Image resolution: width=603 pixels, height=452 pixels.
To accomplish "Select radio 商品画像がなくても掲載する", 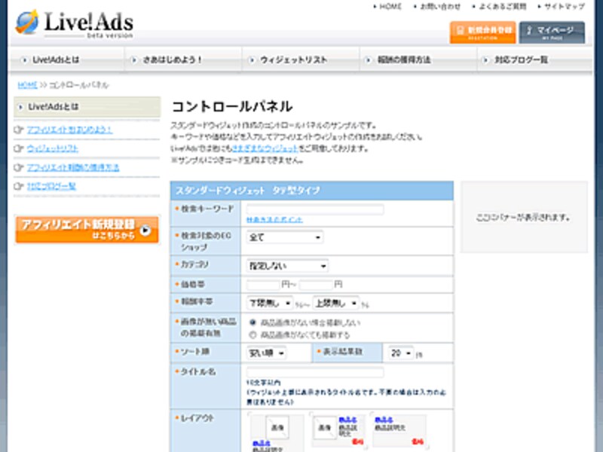I will 253,334.
